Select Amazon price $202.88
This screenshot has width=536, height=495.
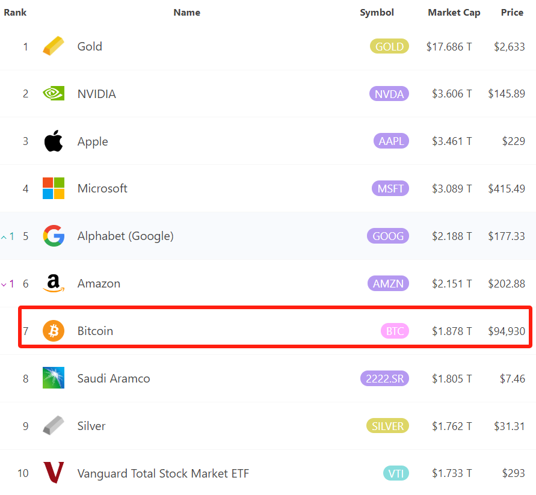click(x=507, y=284)
